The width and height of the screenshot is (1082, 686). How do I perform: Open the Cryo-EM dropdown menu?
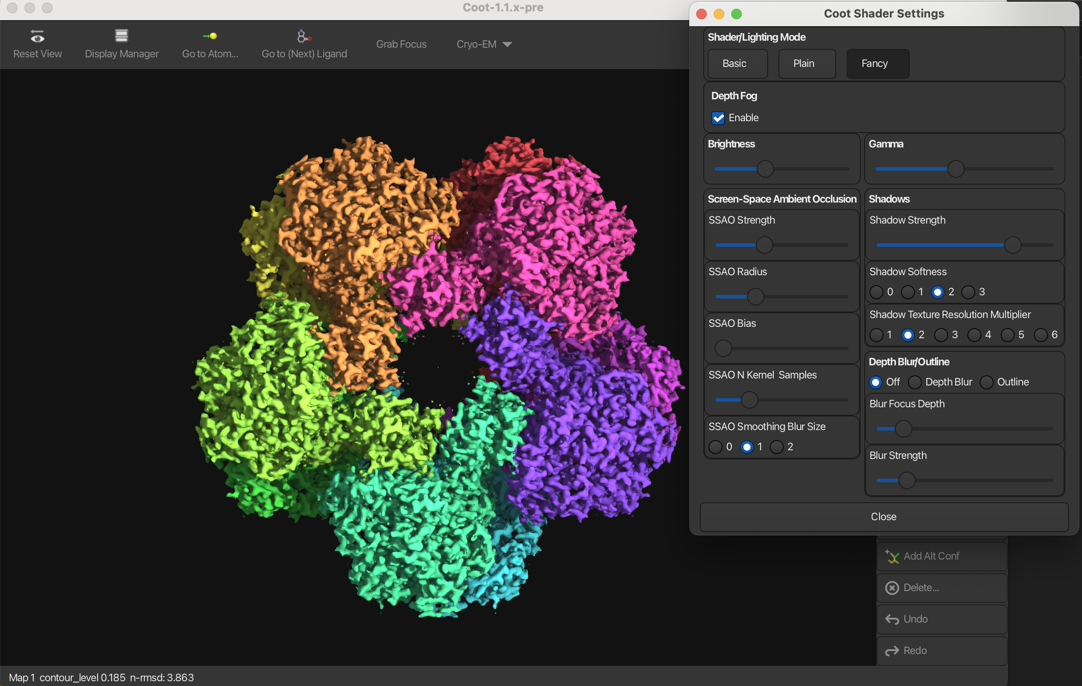484,44
